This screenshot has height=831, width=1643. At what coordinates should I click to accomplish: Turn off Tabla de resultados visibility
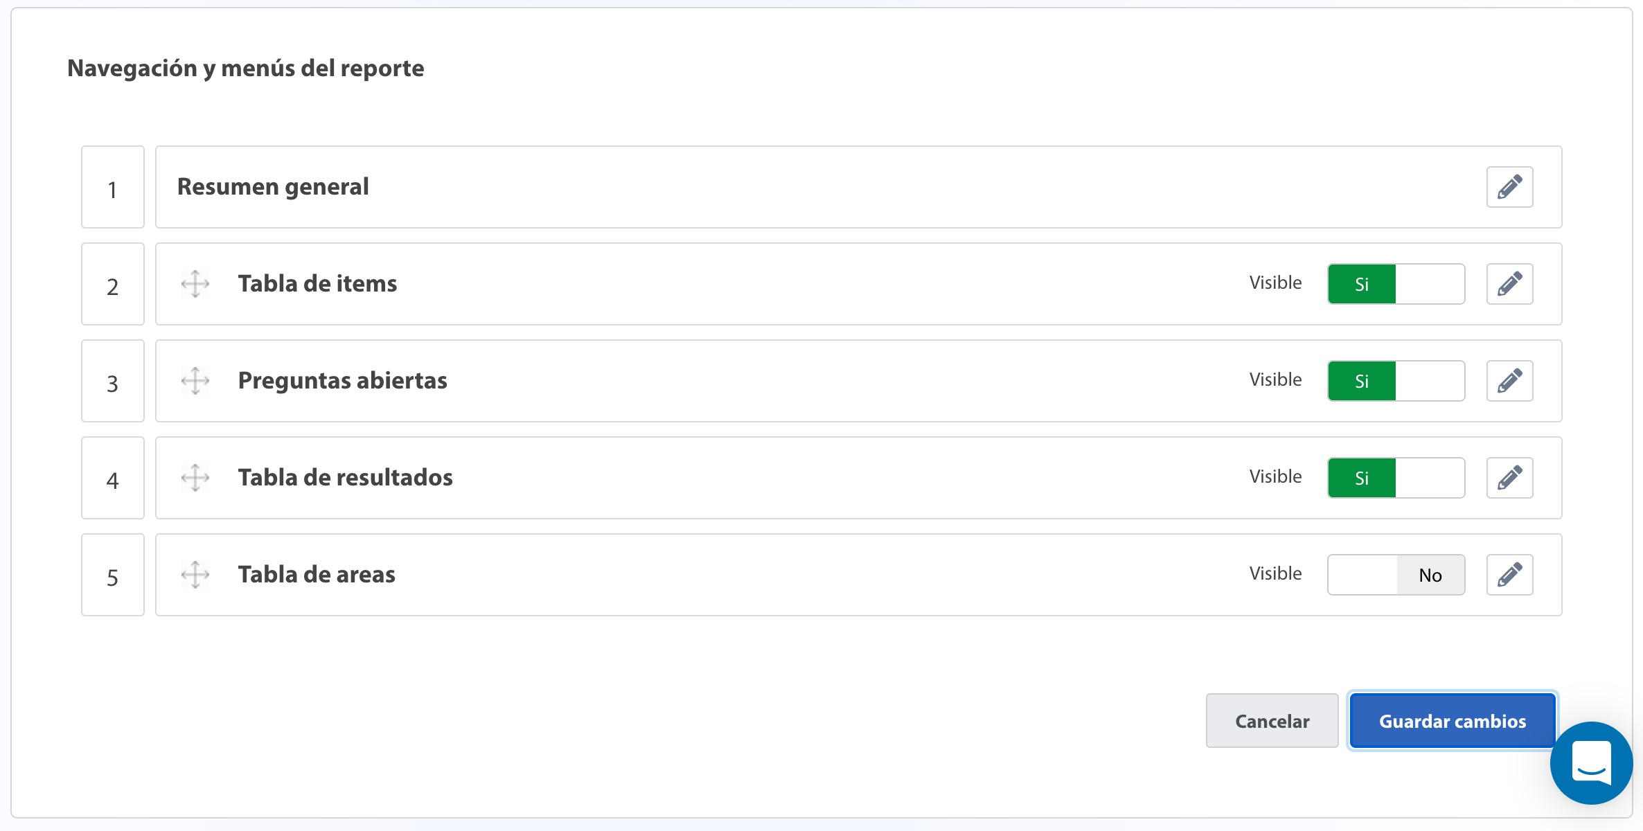click(1396, 478)
